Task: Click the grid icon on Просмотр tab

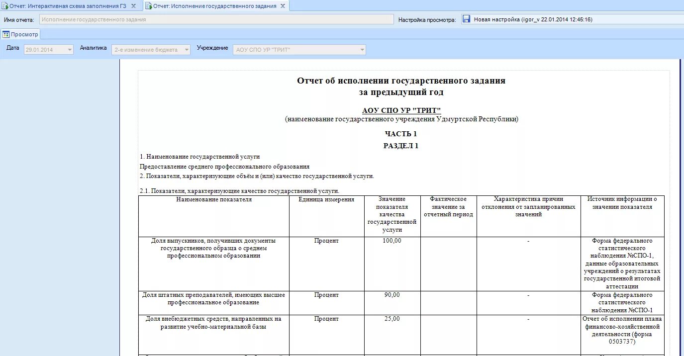Action: click(x=6, y=34)
